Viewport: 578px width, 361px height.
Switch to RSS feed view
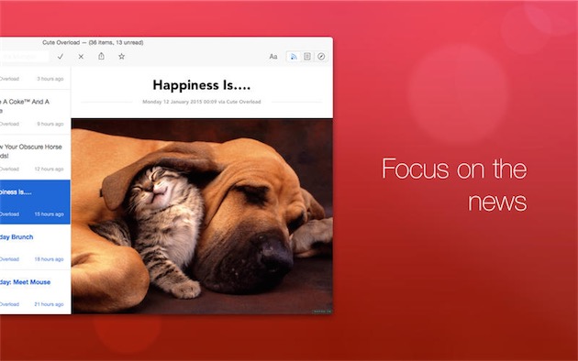(x=294, y=56)
